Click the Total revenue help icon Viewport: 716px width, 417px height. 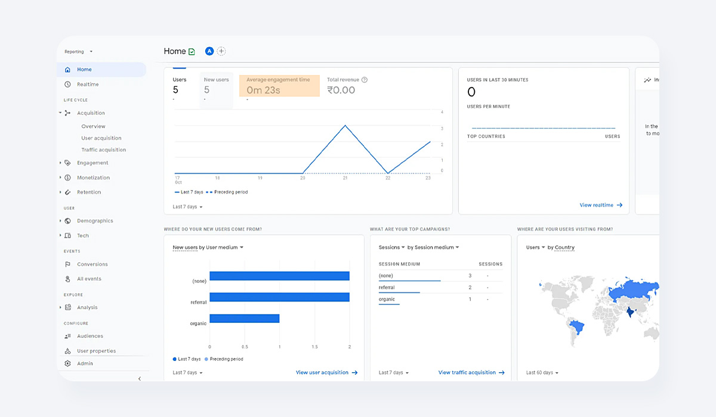click(365, 80)
